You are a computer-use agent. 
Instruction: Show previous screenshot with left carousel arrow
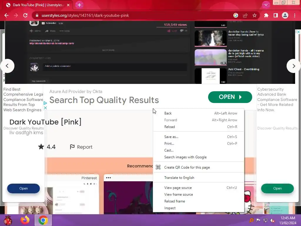click(x=7, y=66)
